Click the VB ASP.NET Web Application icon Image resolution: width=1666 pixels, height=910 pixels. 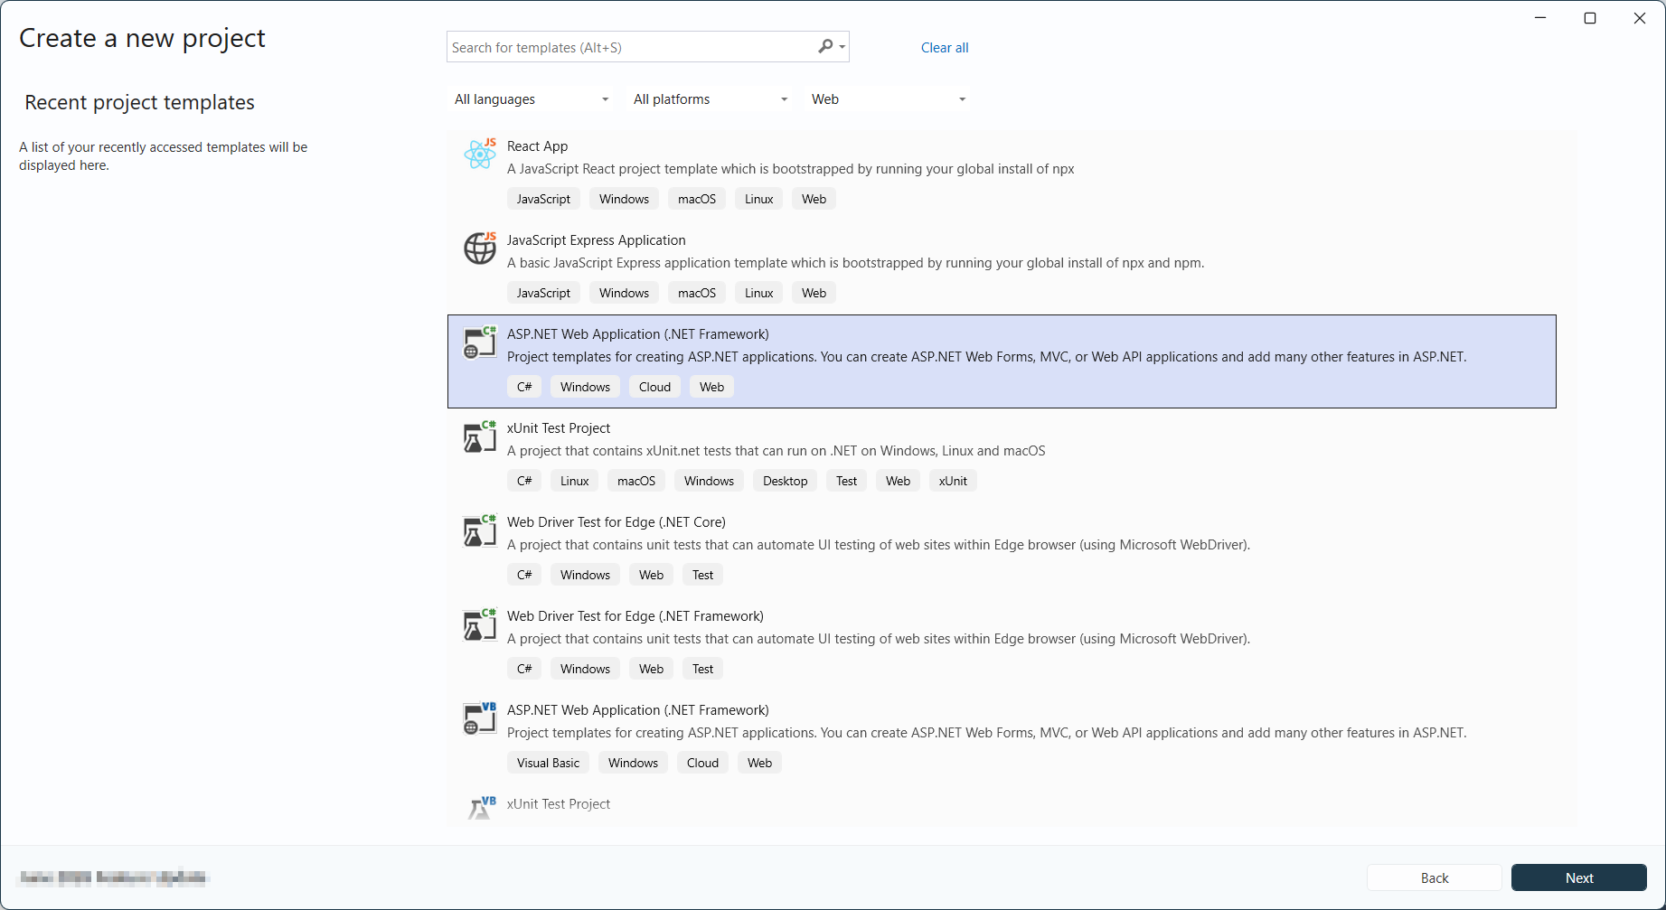pyautogui.click(x=480, y=718)
